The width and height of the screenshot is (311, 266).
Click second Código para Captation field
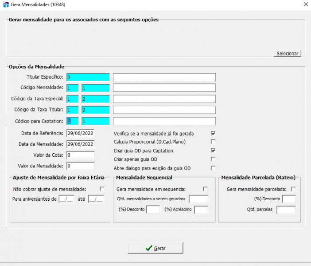96,121
